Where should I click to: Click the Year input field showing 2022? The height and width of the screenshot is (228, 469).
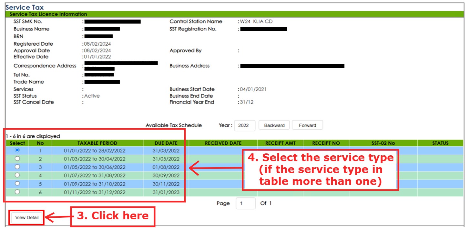244,125
